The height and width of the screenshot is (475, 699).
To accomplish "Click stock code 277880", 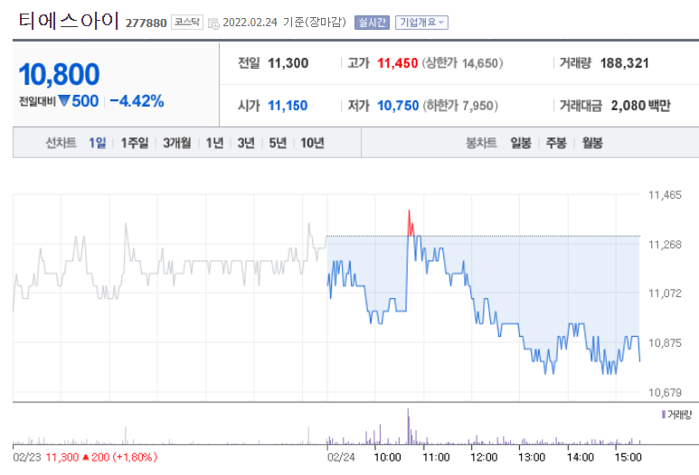I will 146,23.
